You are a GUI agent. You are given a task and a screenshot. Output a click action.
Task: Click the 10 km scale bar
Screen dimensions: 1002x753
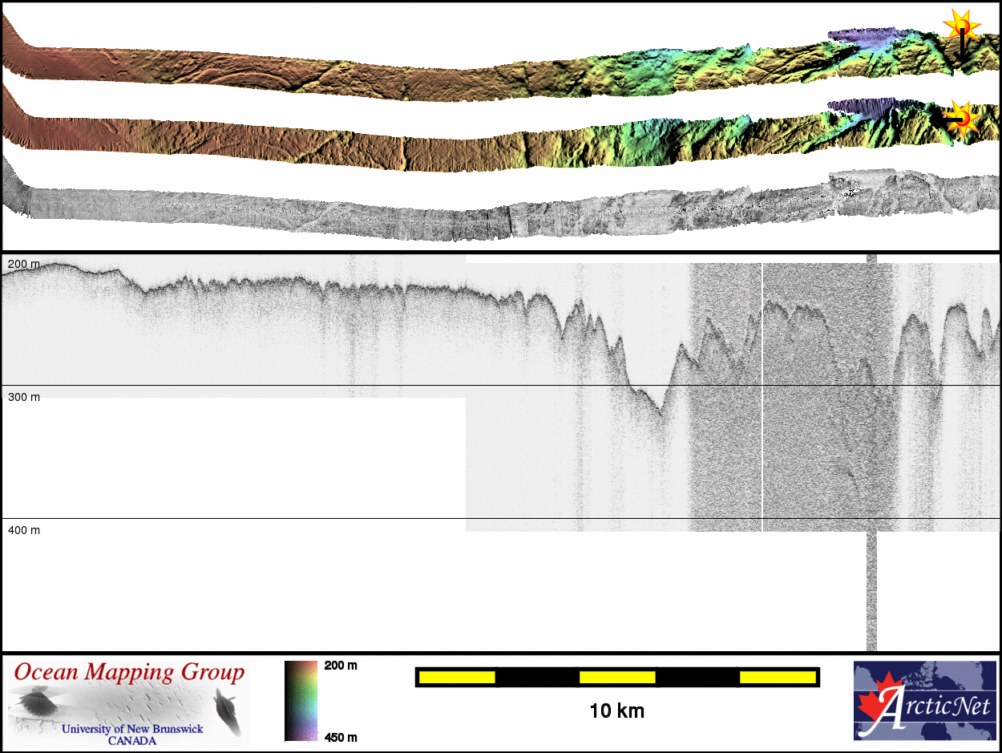[616, 678]
